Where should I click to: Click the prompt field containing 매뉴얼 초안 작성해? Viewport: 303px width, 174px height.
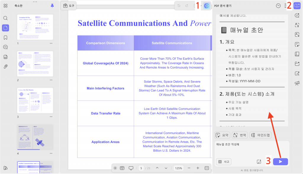252,149
